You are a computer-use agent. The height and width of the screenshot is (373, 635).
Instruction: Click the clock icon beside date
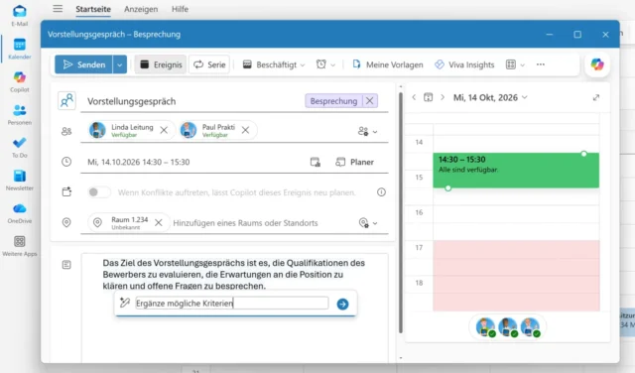tap(66, 162)
